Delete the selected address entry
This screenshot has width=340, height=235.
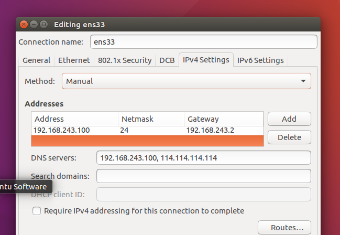pos(289,137)
